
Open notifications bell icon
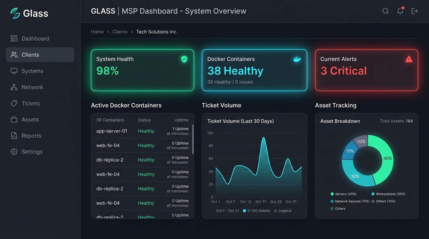(x=400, y=11)
